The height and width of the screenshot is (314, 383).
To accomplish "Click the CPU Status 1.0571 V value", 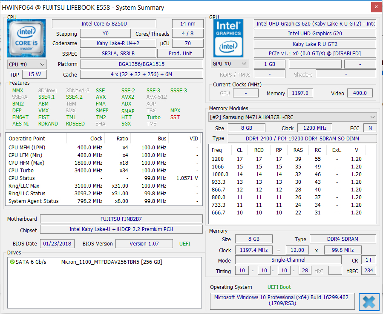I will [x=187, y=178].
